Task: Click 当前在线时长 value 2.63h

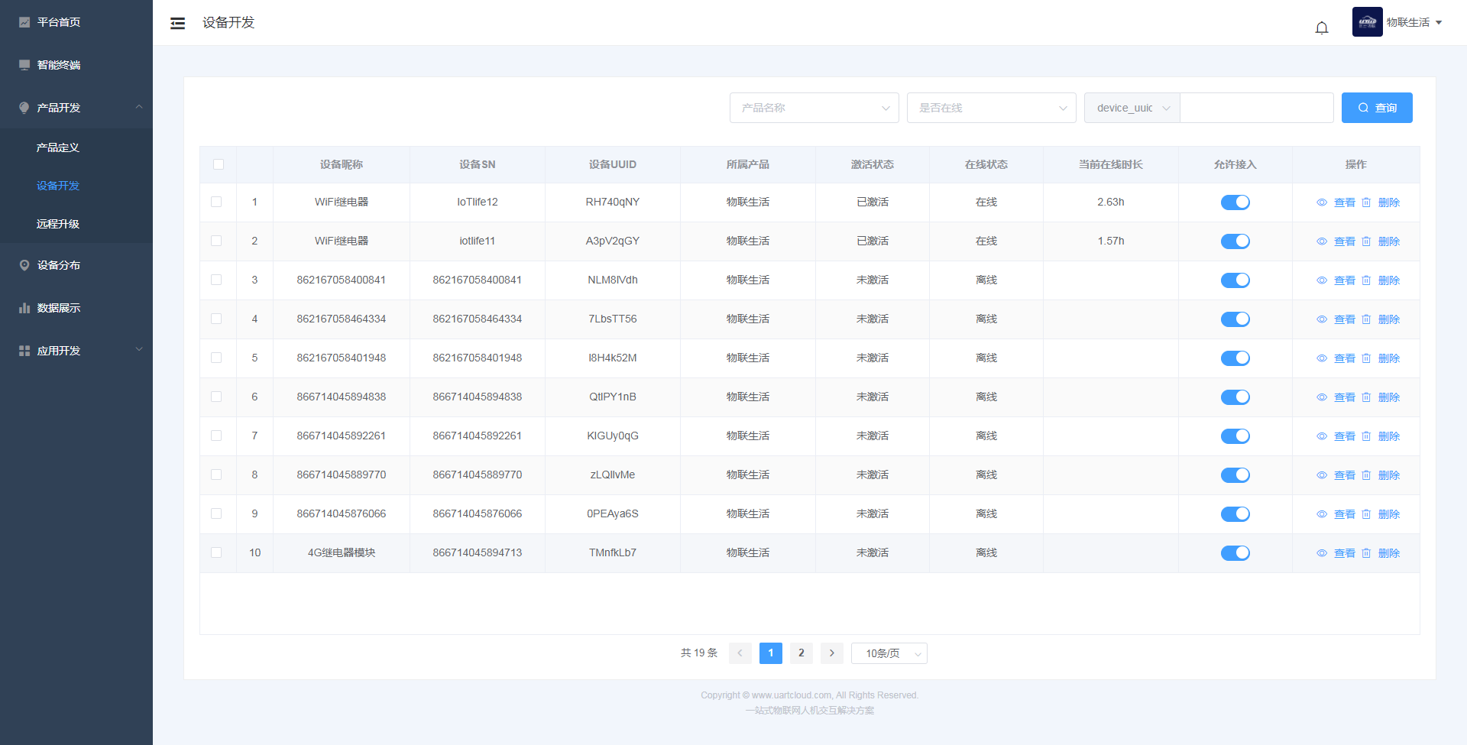Action: pos(1111,202)
